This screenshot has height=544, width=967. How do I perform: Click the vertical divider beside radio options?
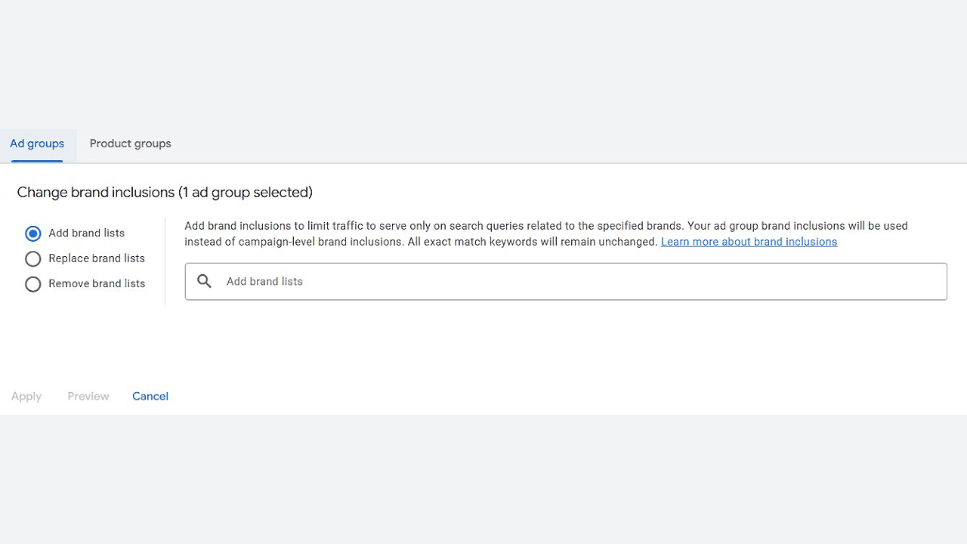click(x=165, y=261)
